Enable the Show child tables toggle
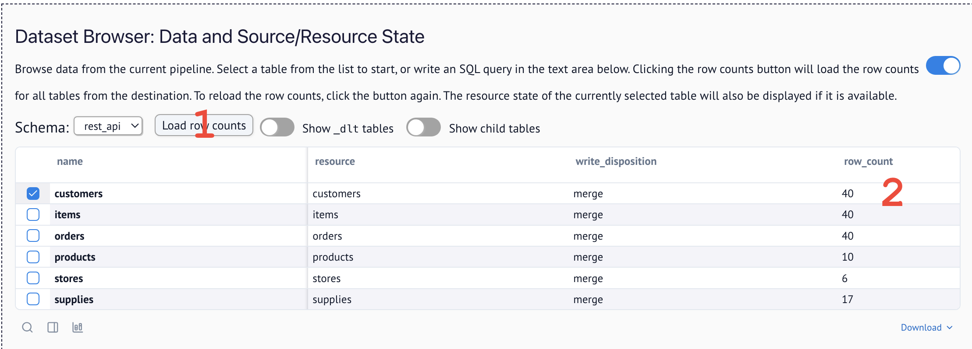The height and width of the screenshot is (349, 972). tap(423, 127)
